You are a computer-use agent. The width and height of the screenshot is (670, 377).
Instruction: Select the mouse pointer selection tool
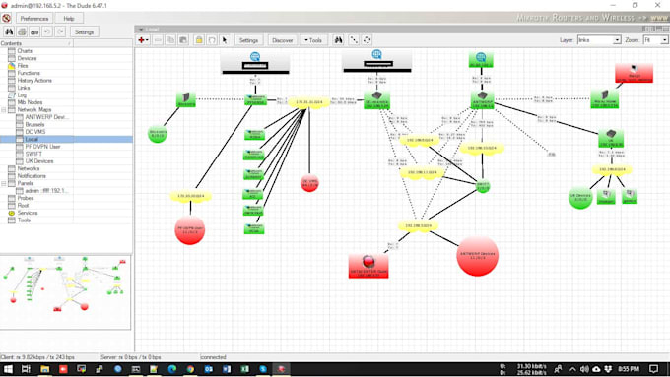[x=225, y=40]
